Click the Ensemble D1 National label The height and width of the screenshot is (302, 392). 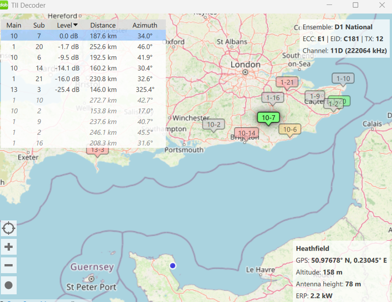[x=337, y=27]
